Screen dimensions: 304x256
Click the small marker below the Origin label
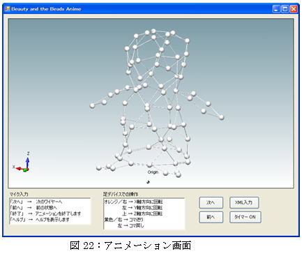point(148,182)
